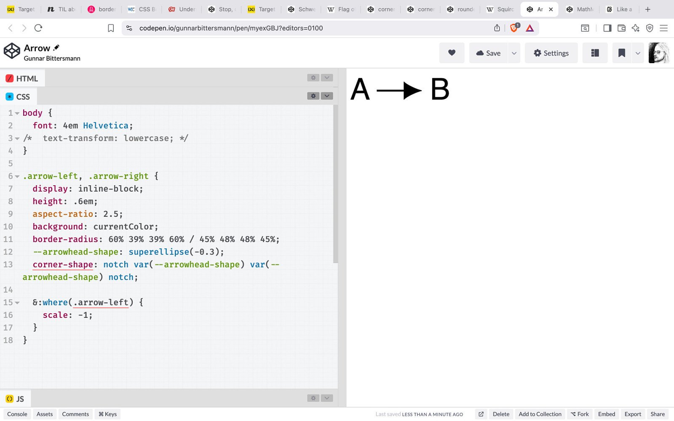Open browser main hamburger menu
This screenshot has height=421, width=674.
664,28
